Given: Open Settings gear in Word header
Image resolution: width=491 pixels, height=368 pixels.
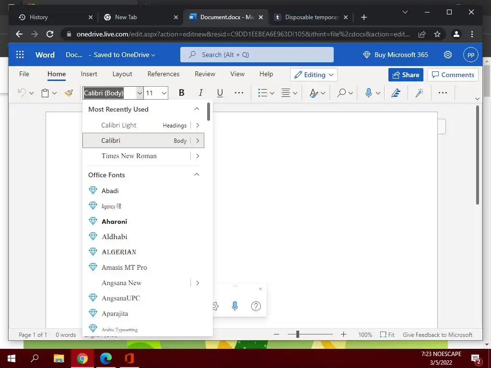Looking at the screenshot, I should (x=448, y=55).
